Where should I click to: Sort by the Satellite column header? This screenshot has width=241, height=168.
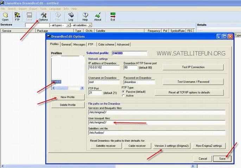pyautogui.click(x=119, y=31)
